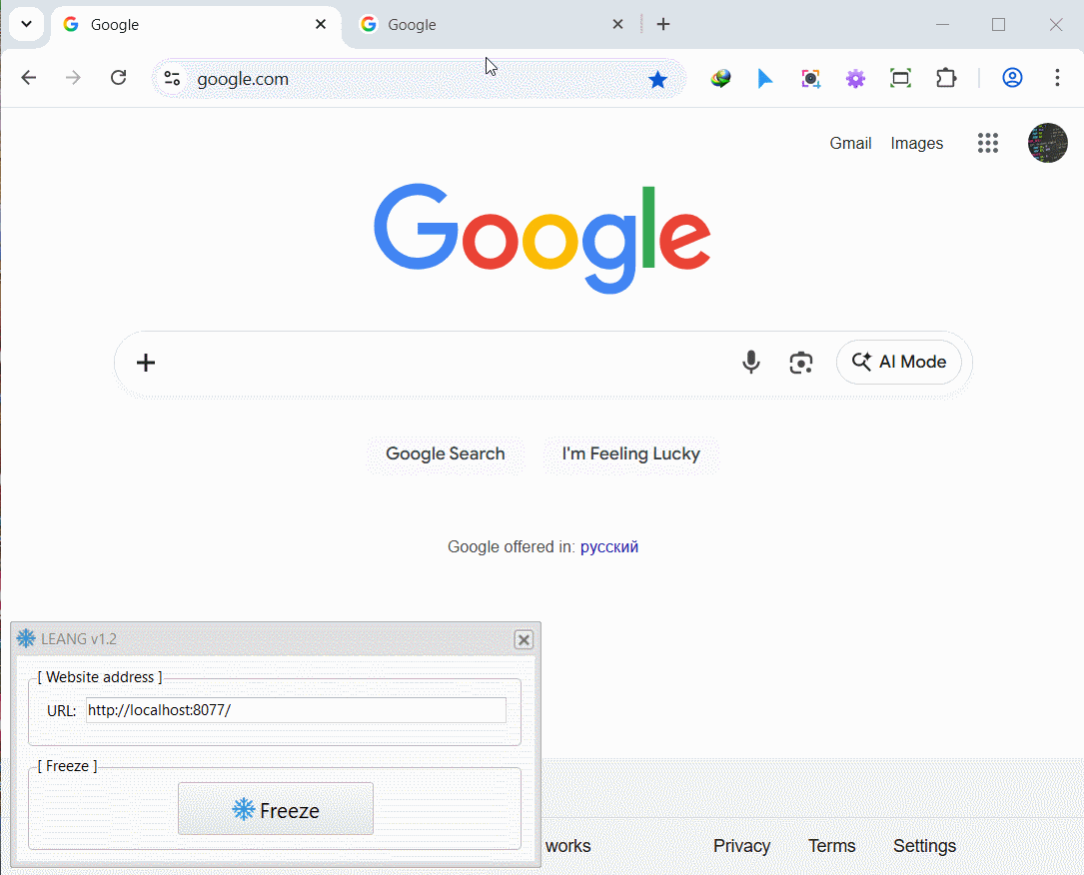Screen dimensions: 1084x875
Task: Go forward with the arrow button
Action: (73, 77)
